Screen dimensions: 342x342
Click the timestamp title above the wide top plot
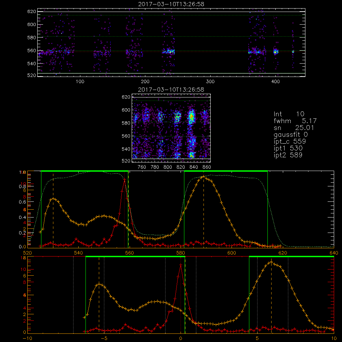click(x=171, y=4)
